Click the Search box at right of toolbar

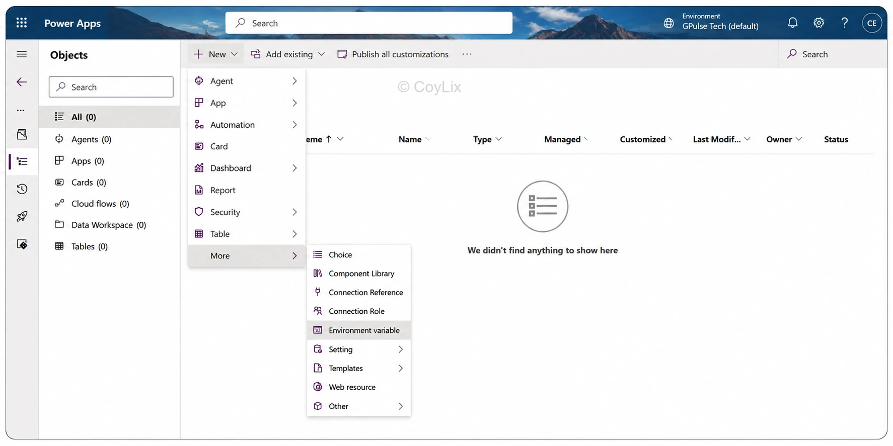click(x=833, y=54)
